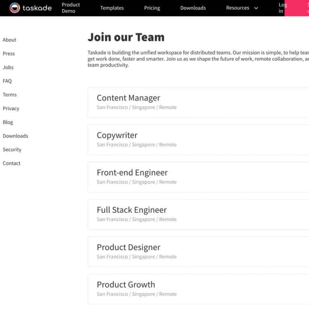Open Security in the sidebar
This screenshot has width=309, height=309.
click(12, 149)
